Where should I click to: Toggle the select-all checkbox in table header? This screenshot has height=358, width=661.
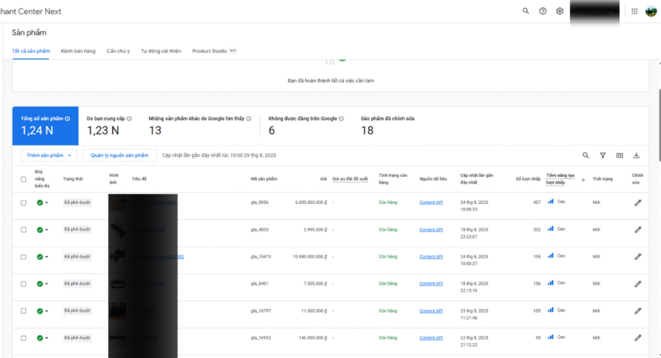[24, 179]
